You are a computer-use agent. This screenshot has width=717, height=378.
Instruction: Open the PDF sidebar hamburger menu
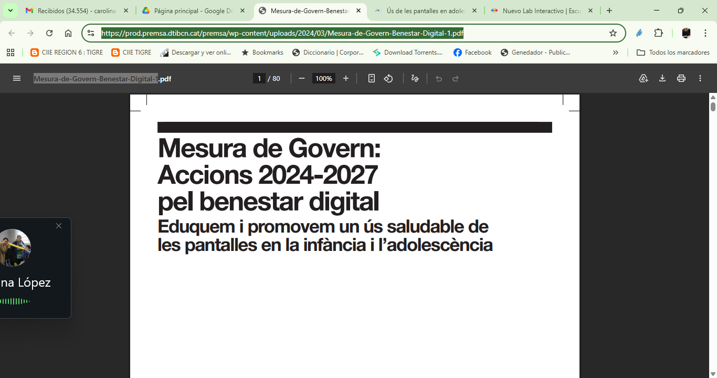click(17, 78)
